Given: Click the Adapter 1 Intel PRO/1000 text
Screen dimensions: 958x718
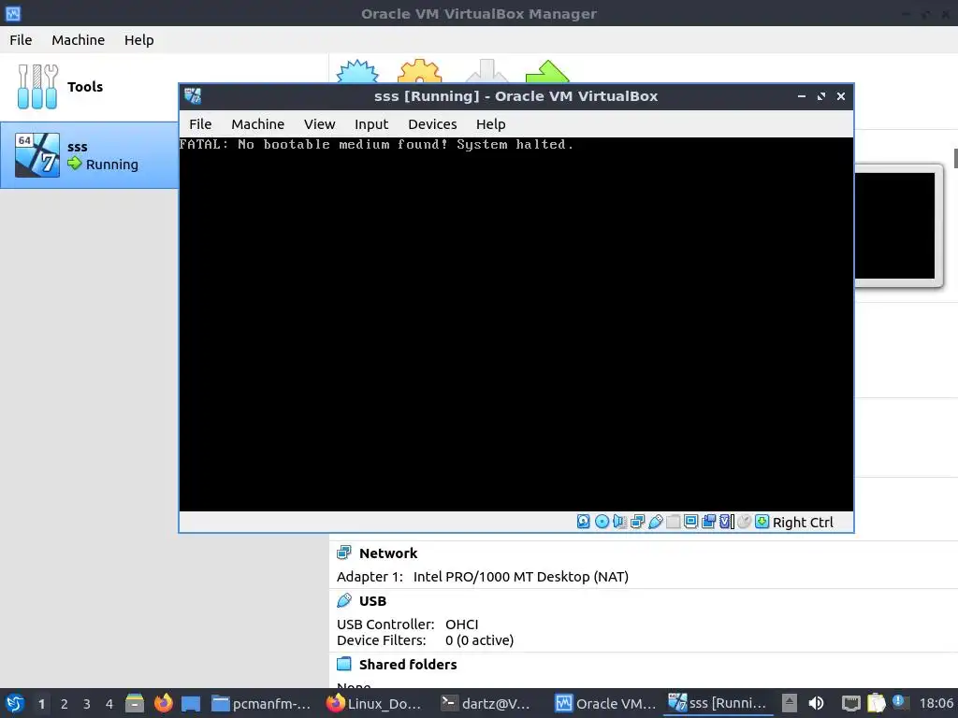Looking at the screenshot, I should [x=483, y=576].
